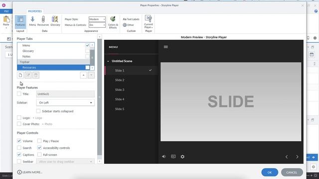319x179 pixels.
Task: Click the previous slide arrow in the preview
Action: [287, 157]
